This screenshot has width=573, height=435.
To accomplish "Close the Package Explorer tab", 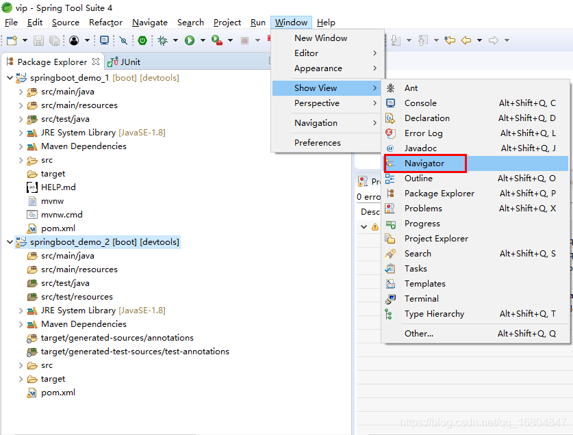I will click(x=96, y=62).
